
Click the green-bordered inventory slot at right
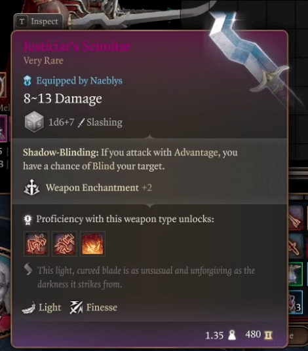coord(296,274)
